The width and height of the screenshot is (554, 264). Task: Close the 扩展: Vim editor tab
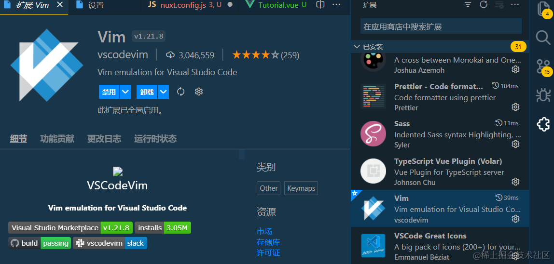point(60,5)
